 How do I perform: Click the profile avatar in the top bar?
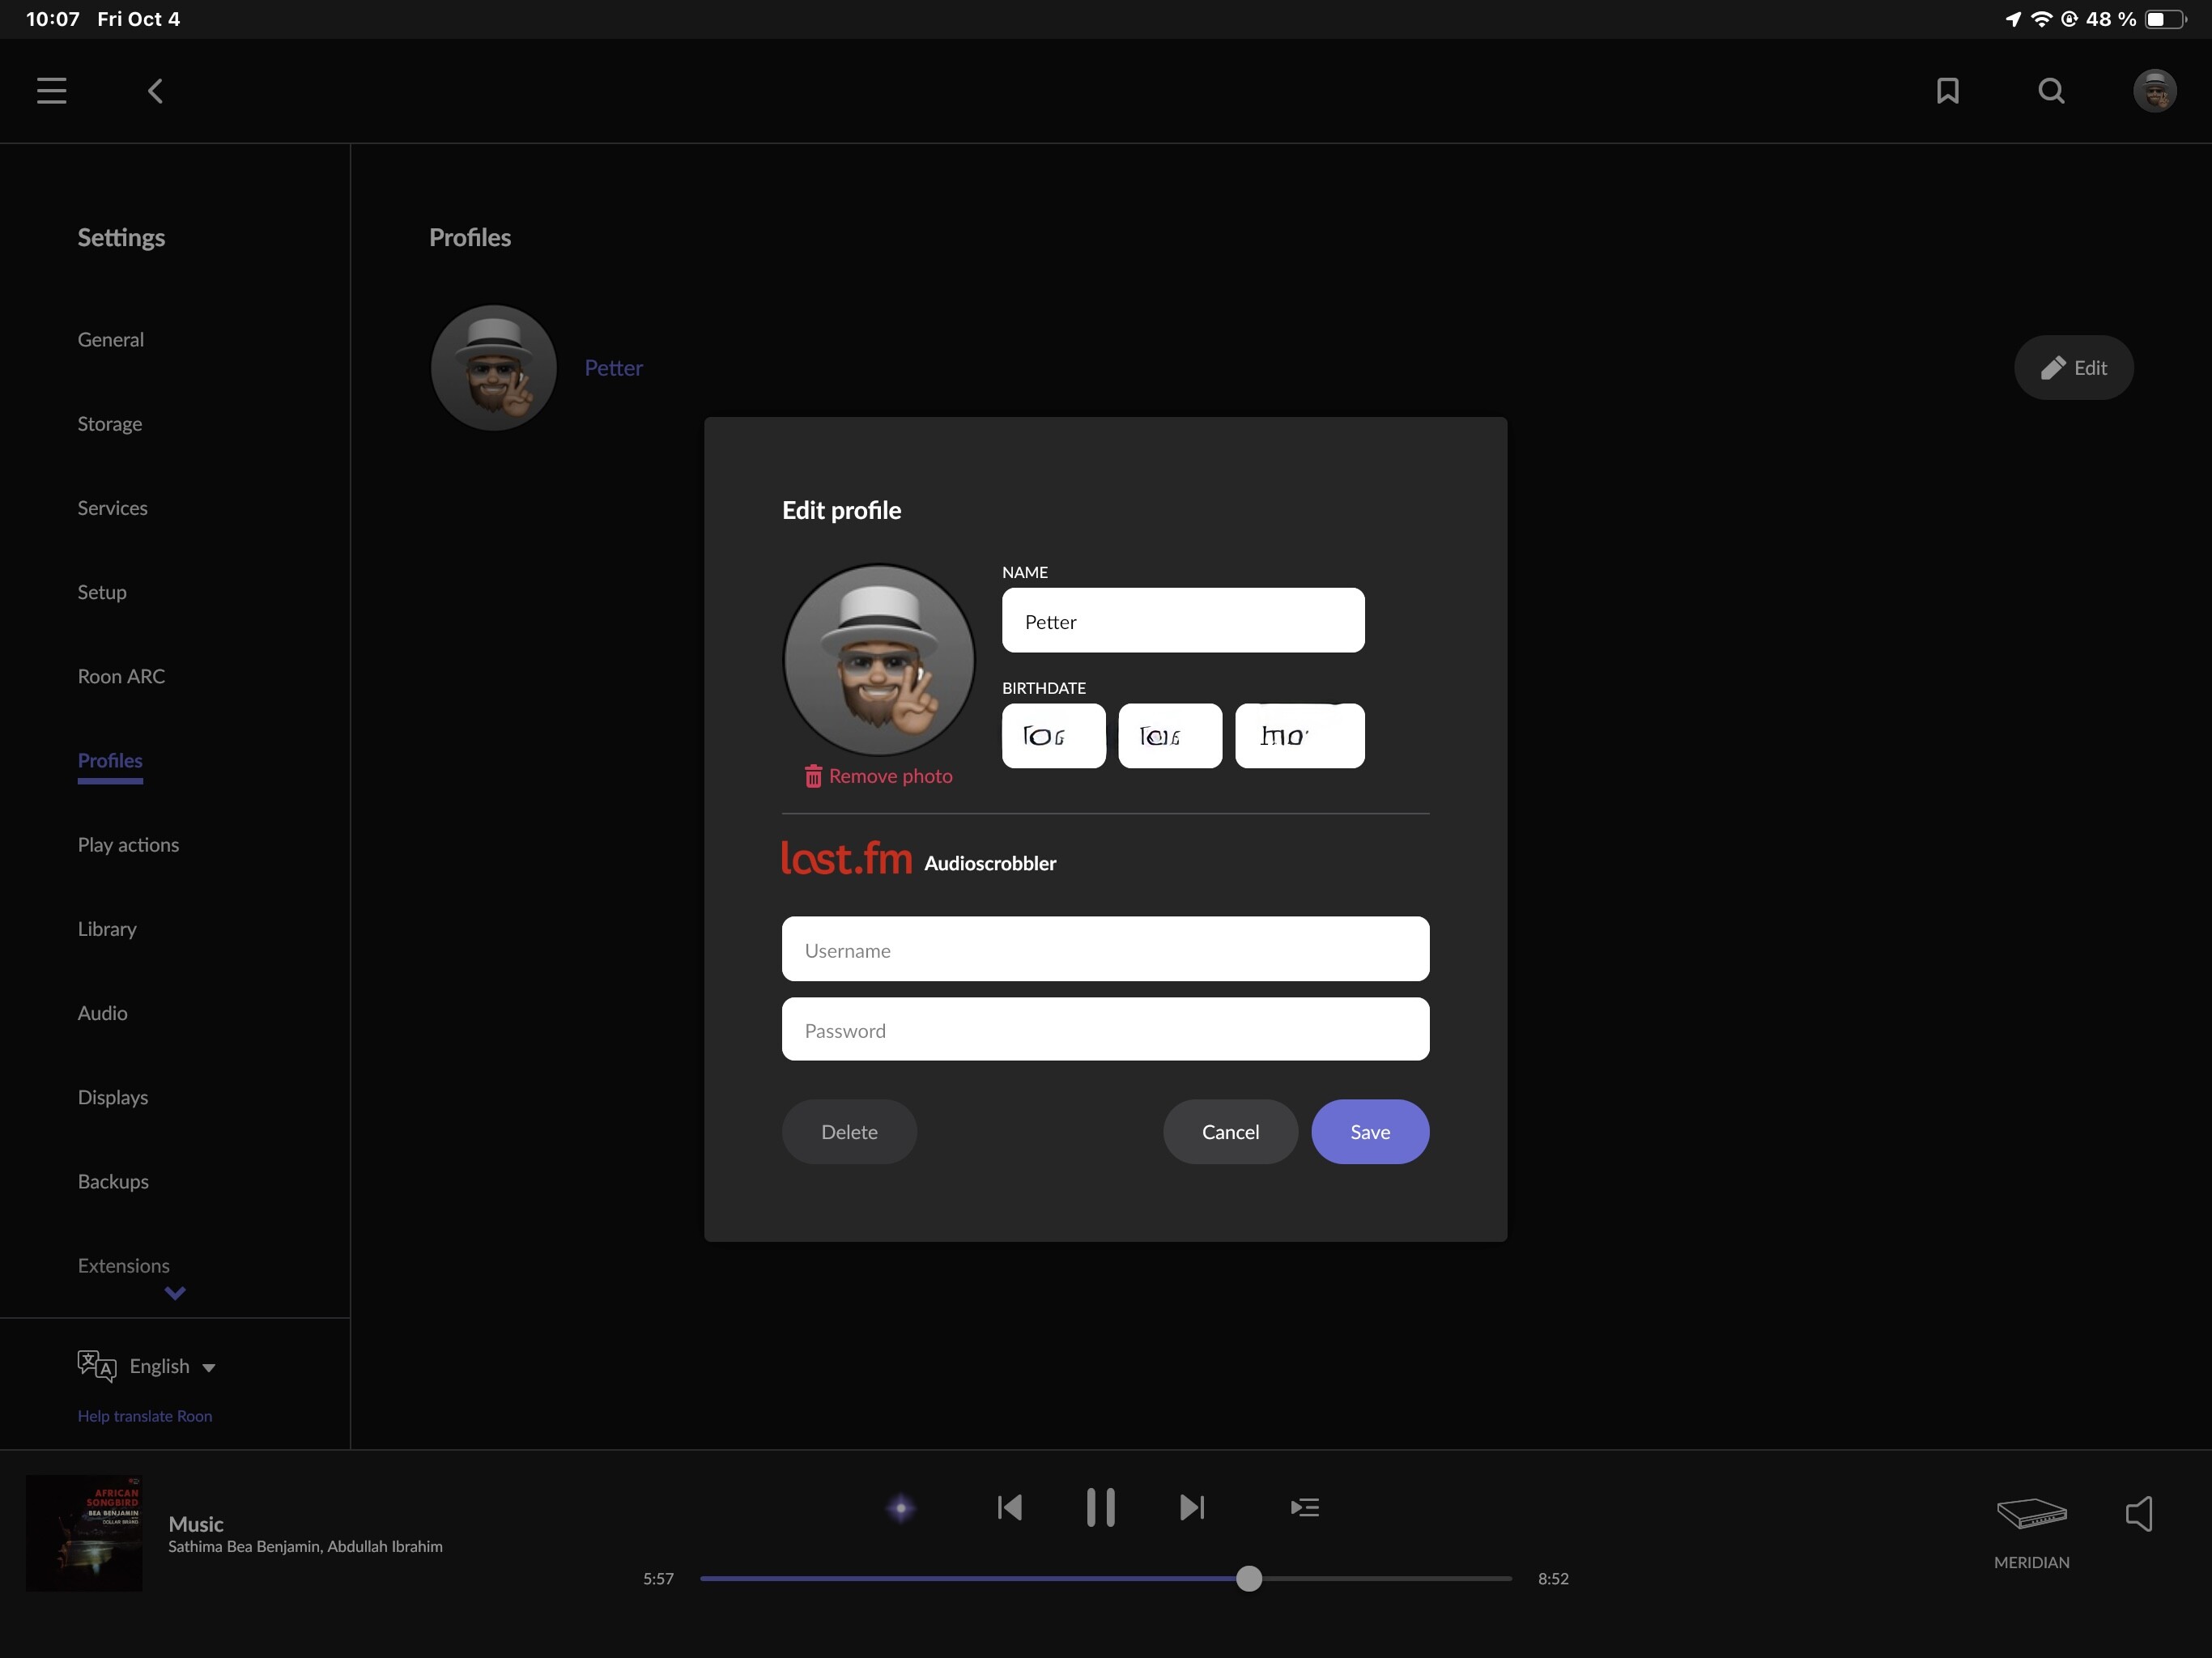click(2155, 90)
